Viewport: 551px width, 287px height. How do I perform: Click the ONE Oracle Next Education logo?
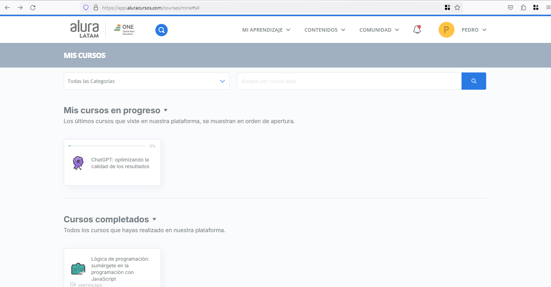(x=124, y=30)
